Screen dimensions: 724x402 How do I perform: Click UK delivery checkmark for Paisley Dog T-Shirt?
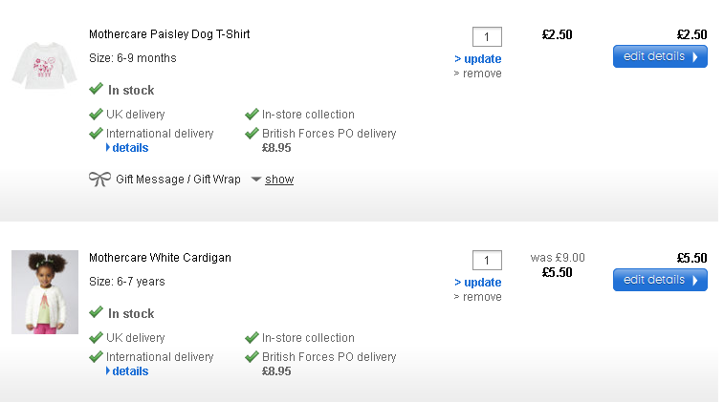96,115
